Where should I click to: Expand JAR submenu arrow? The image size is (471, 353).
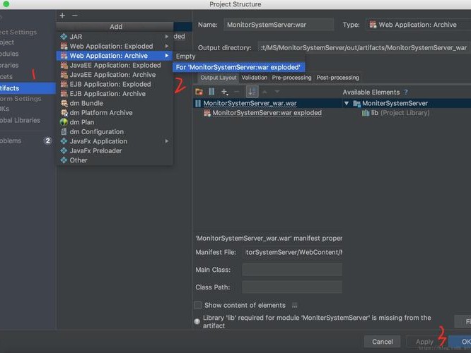tap(167, 37)
